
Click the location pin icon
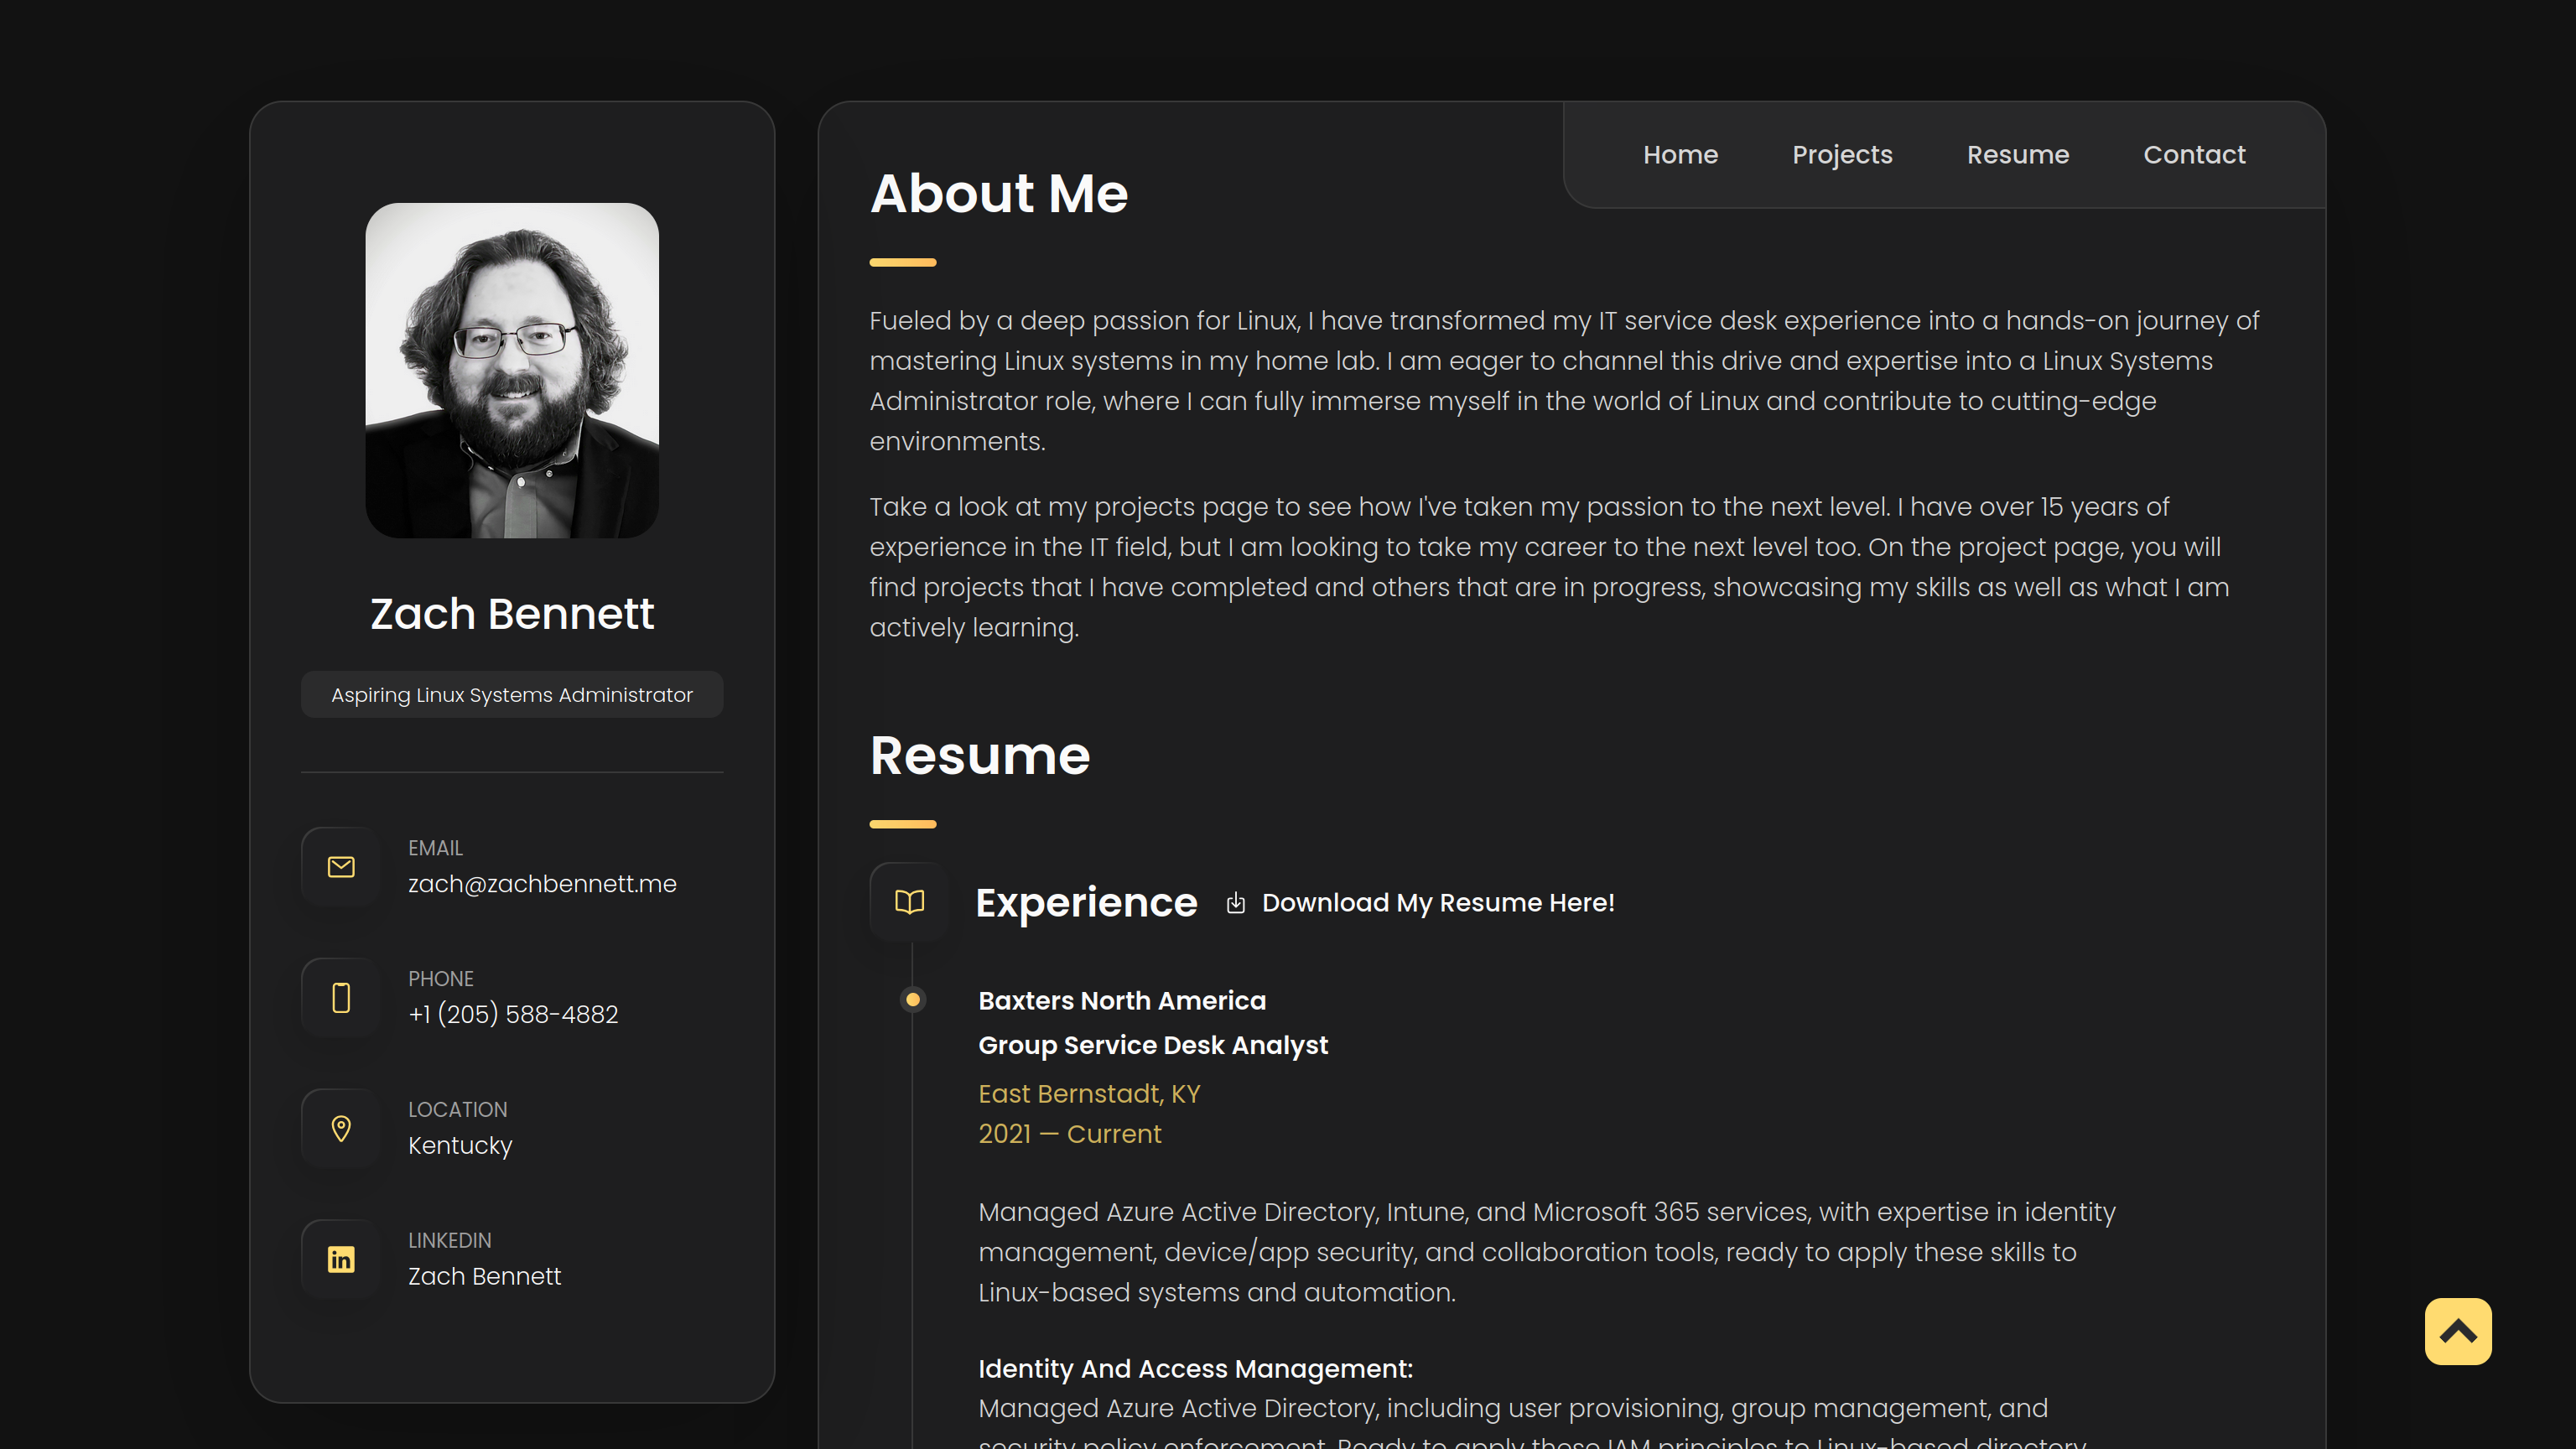[341, 1129]
